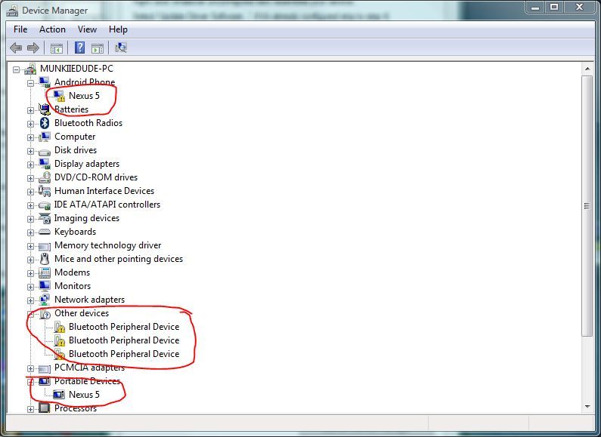Expand the Network adapters category

point(31,300)
